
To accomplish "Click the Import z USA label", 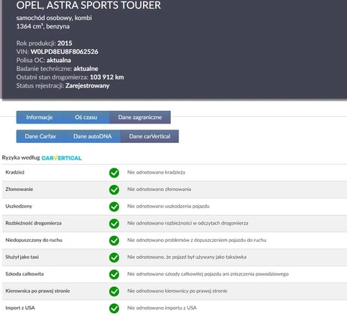I will point(20,308).
